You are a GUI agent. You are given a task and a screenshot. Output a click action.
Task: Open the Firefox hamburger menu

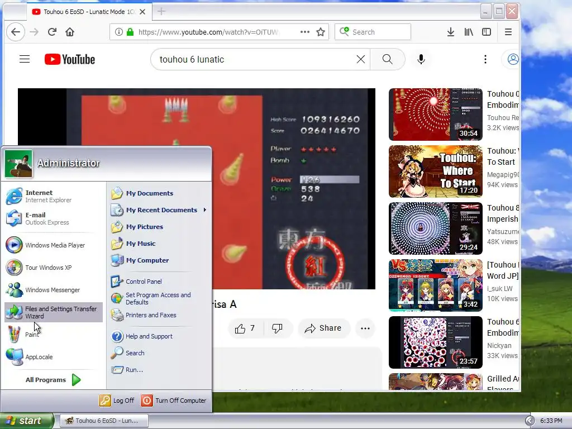[508, 32]
